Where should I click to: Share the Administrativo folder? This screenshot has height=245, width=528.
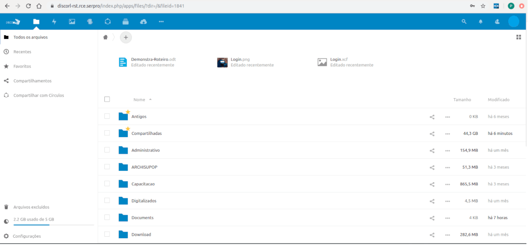[432, 151]
